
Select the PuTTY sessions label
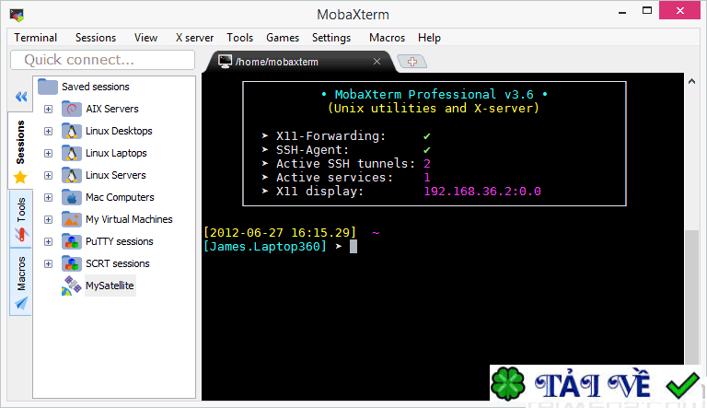click(120, 241)
